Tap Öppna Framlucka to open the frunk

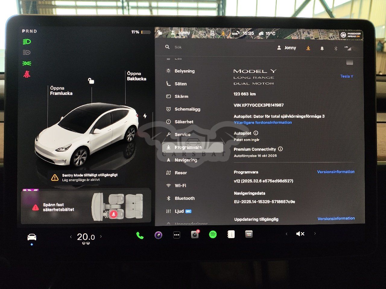pos(61,91)
